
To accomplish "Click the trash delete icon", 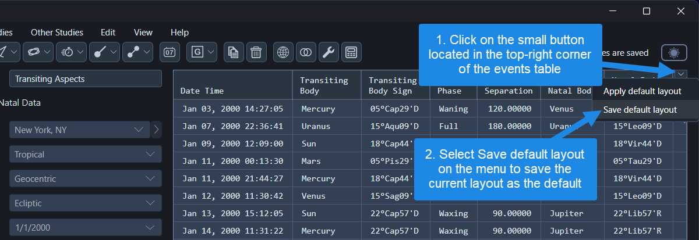I will click(256, 52).
